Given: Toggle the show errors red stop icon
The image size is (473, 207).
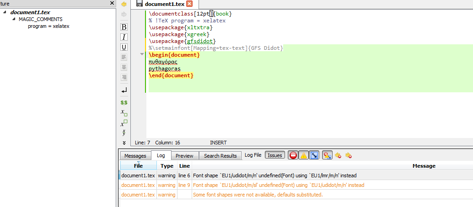Looking at the screenshot, I should (x=293, y=155).
